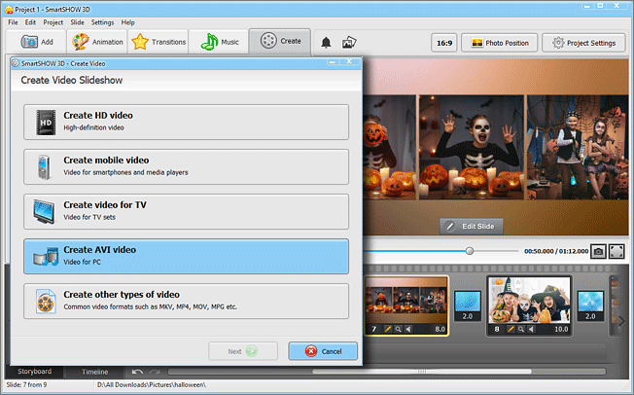The height and width of the screenshot is (395, 634).
Task: Open Project Settings
Action: point(583,43)
